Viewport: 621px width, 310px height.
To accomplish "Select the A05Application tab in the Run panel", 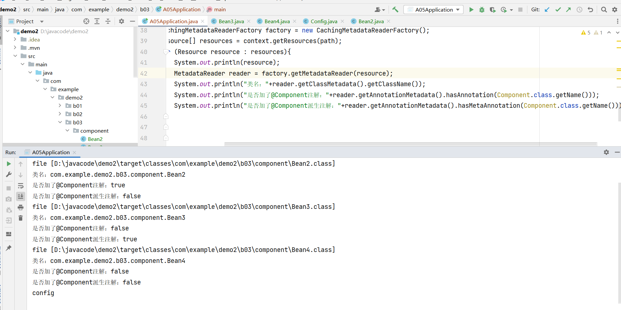I will point(51,152).
